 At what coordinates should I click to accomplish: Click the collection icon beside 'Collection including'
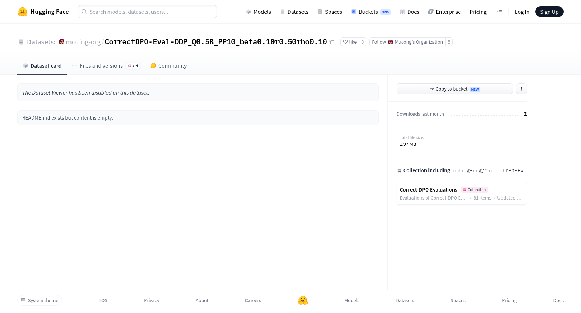tap(399, 170)
